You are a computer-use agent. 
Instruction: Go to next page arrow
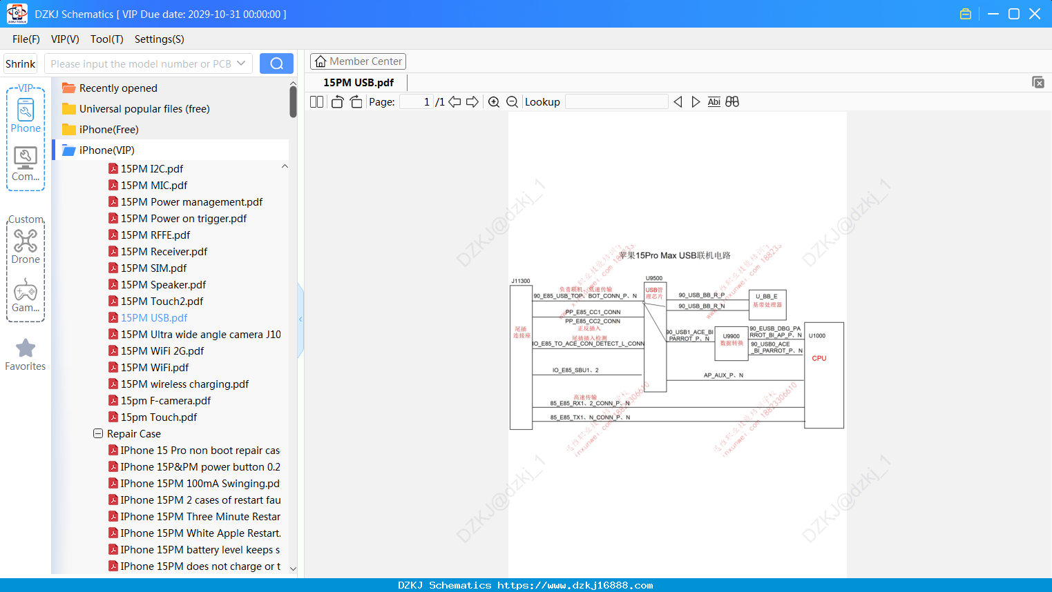coord(472,102)
